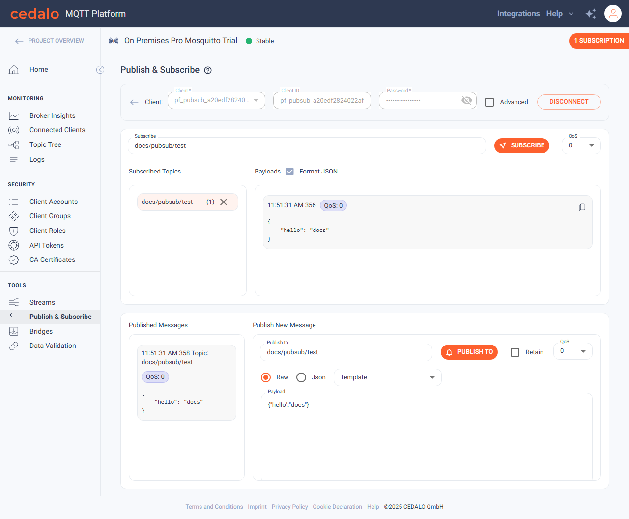Click the Client Accounts list icon
This screenshot has width=629, height=519.
click(14, 202)
